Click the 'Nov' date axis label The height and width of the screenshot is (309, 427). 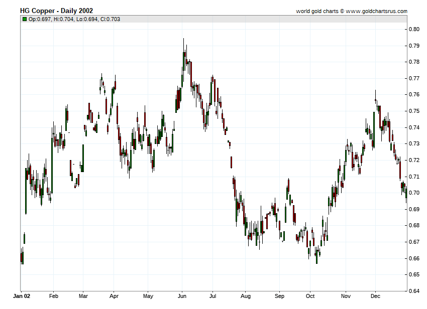point(346,296)
